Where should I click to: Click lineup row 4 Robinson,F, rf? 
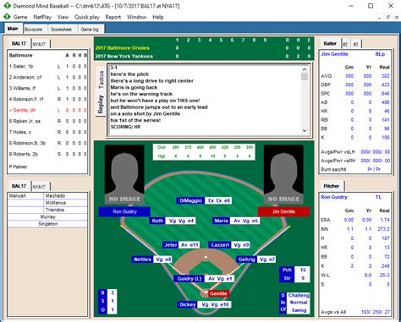[47, 100]
